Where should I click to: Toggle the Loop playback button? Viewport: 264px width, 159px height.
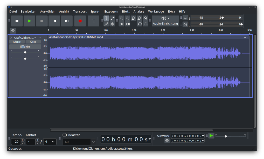93,21
